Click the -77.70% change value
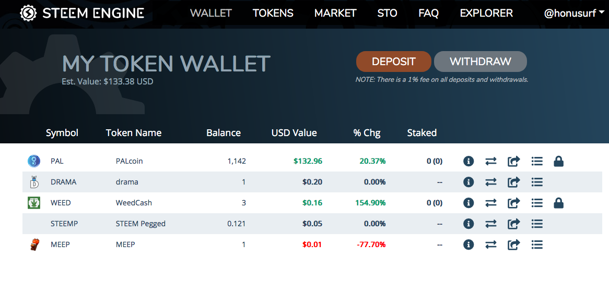This screenshot has height=281, width=609. click(x=371, y=245)
